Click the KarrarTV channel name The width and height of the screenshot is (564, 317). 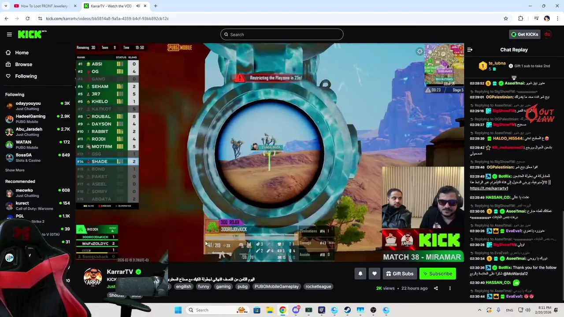click(120, 272)
